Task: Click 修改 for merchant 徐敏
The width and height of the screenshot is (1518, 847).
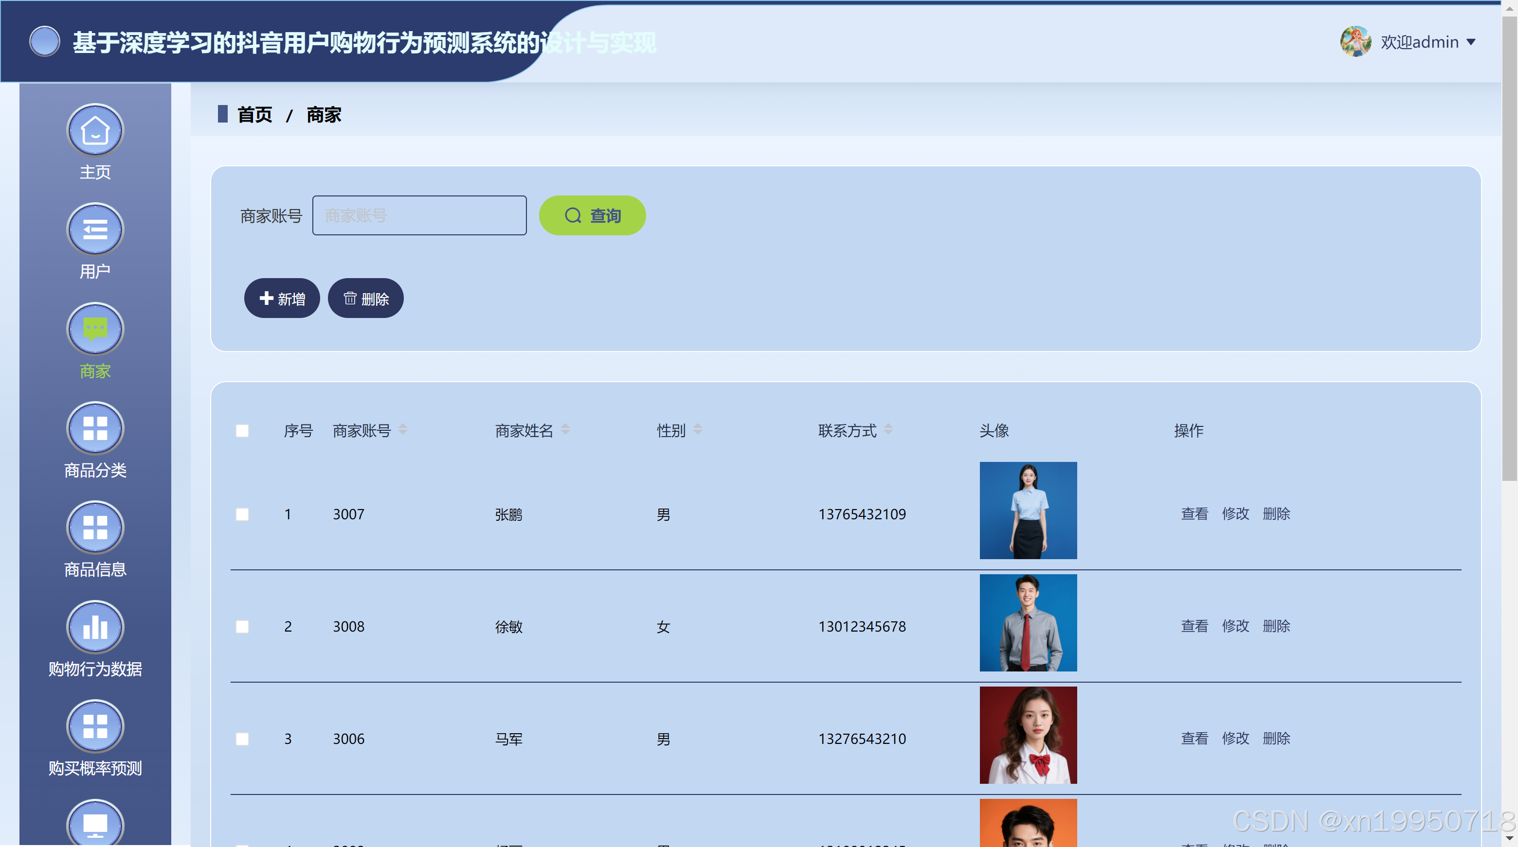Action: point(1236,626)
